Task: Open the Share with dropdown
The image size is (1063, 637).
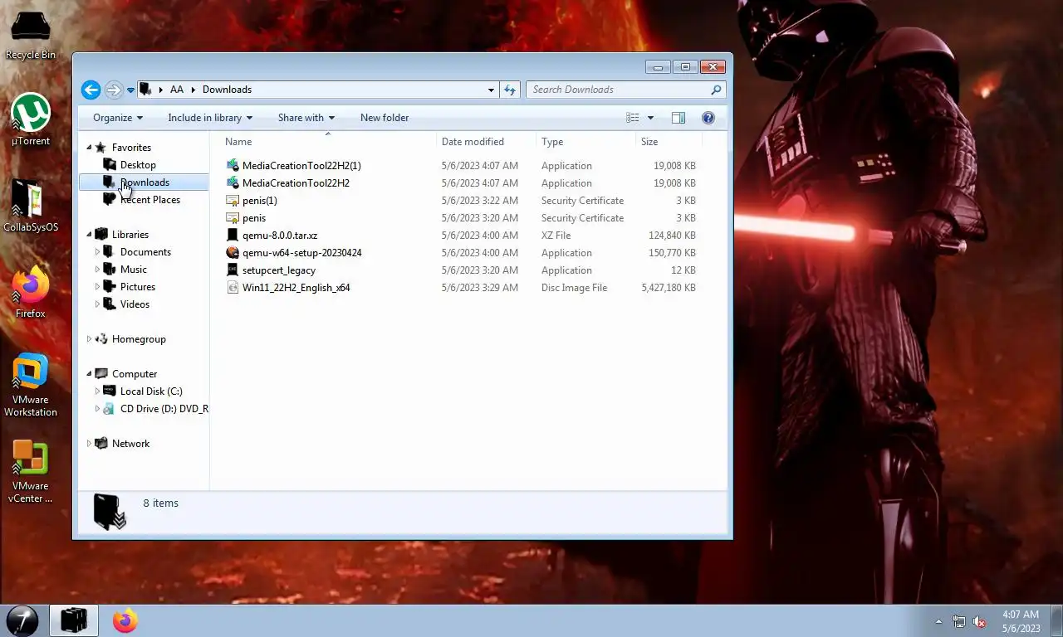Action: click(306, 118)
